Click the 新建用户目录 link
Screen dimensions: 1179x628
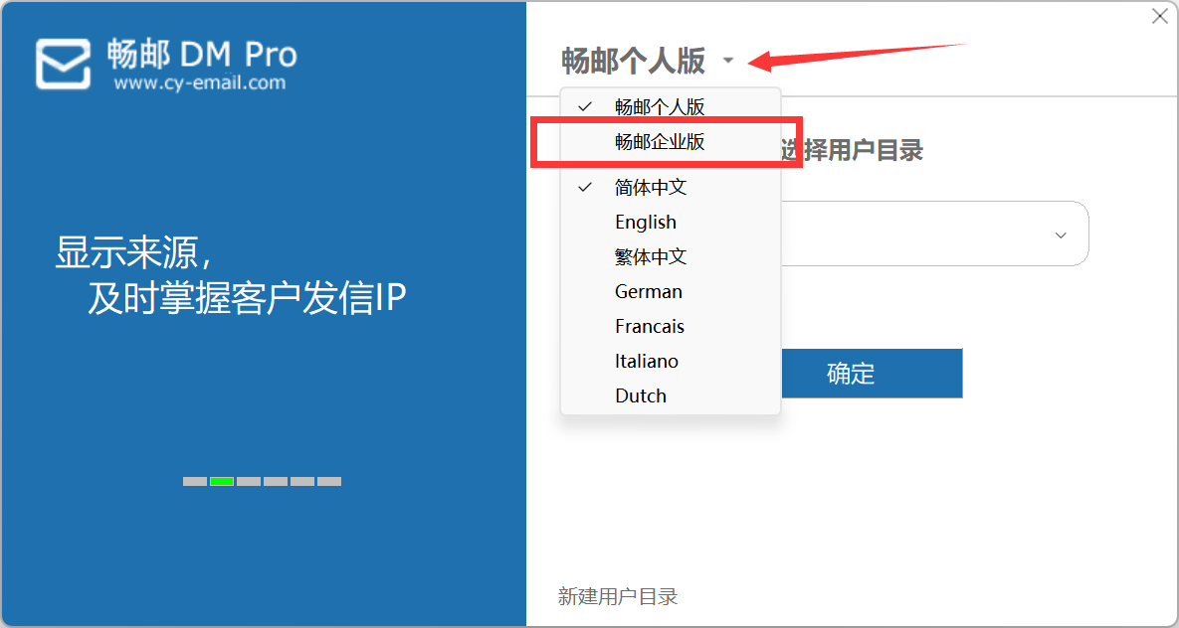(618, 596)
